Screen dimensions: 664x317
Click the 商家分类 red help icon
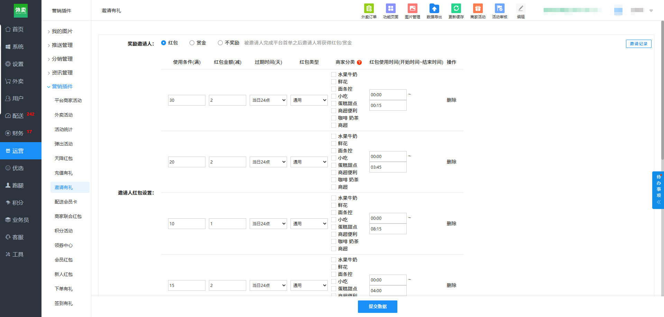[359, 62]
